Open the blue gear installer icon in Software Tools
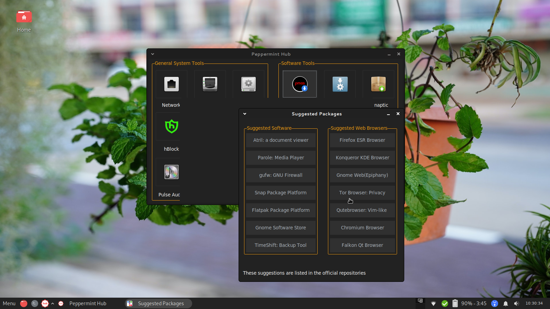 pos(340,84)
